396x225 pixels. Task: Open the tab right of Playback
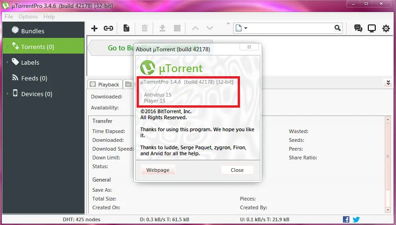(x=128, y=85)
